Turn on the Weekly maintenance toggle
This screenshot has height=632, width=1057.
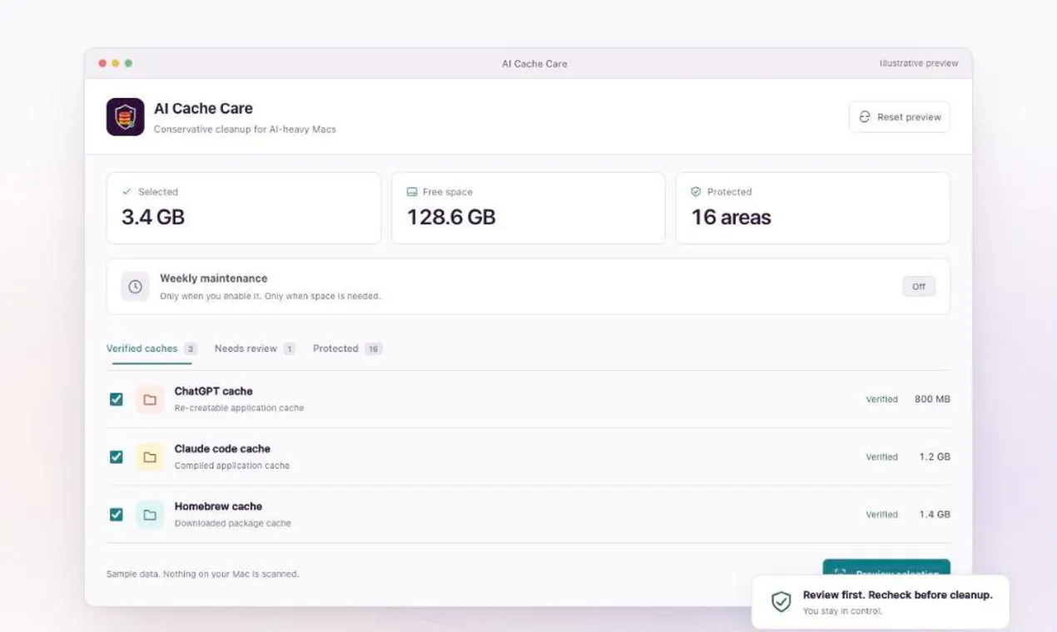pyautogui.click(x=919, y=286)
